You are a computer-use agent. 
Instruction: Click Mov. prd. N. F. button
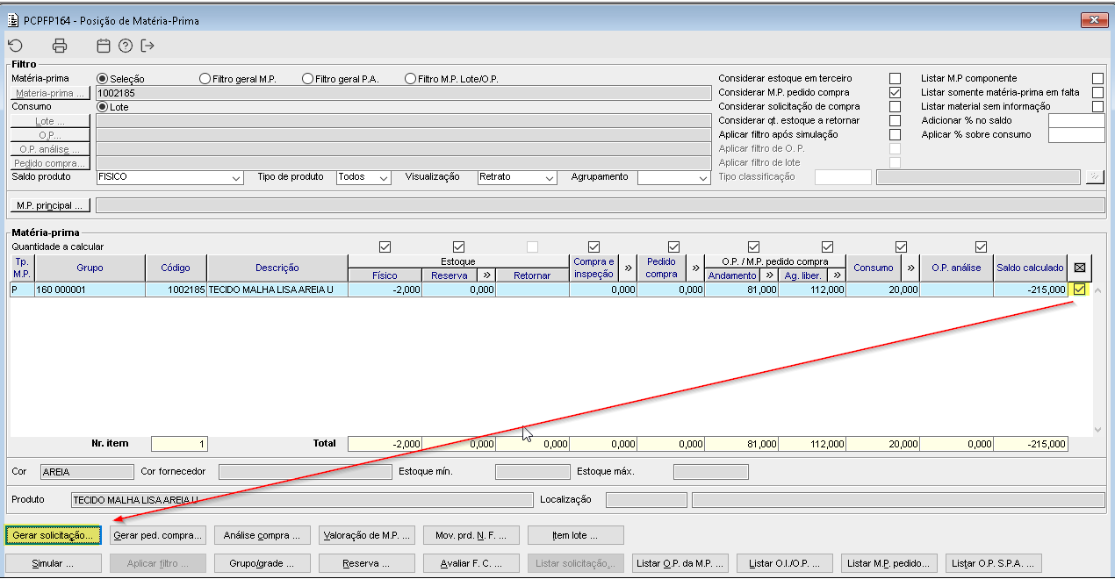pyautogui.click(x=471, y=535)
